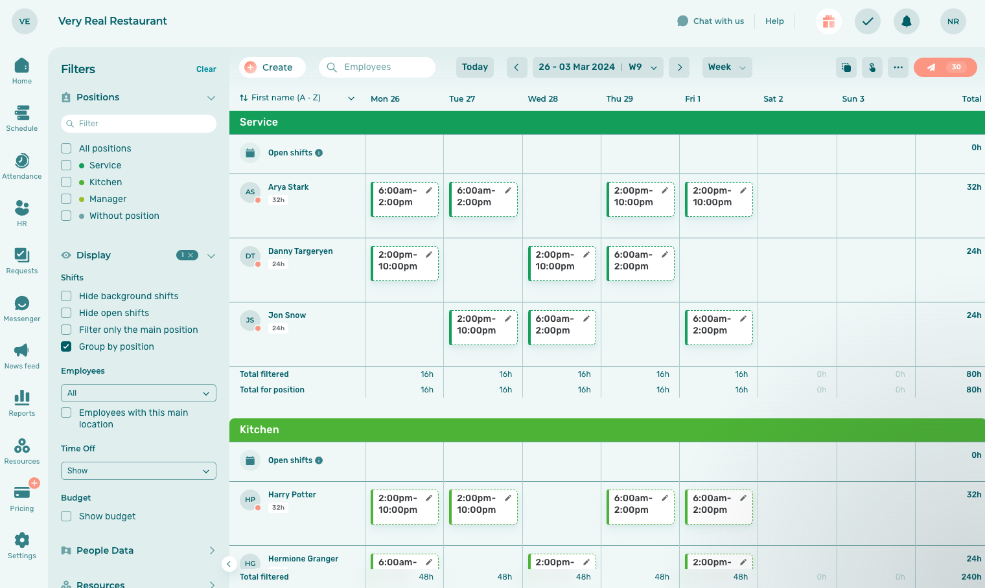Open the notifications bell icon
This screenshot has width=985, height=588.
906,21
